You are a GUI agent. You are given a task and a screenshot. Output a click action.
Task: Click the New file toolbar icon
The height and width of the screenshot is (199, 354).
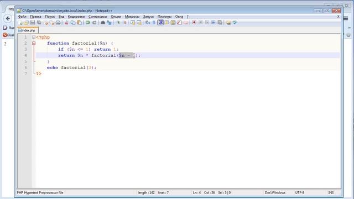(20, 23)
